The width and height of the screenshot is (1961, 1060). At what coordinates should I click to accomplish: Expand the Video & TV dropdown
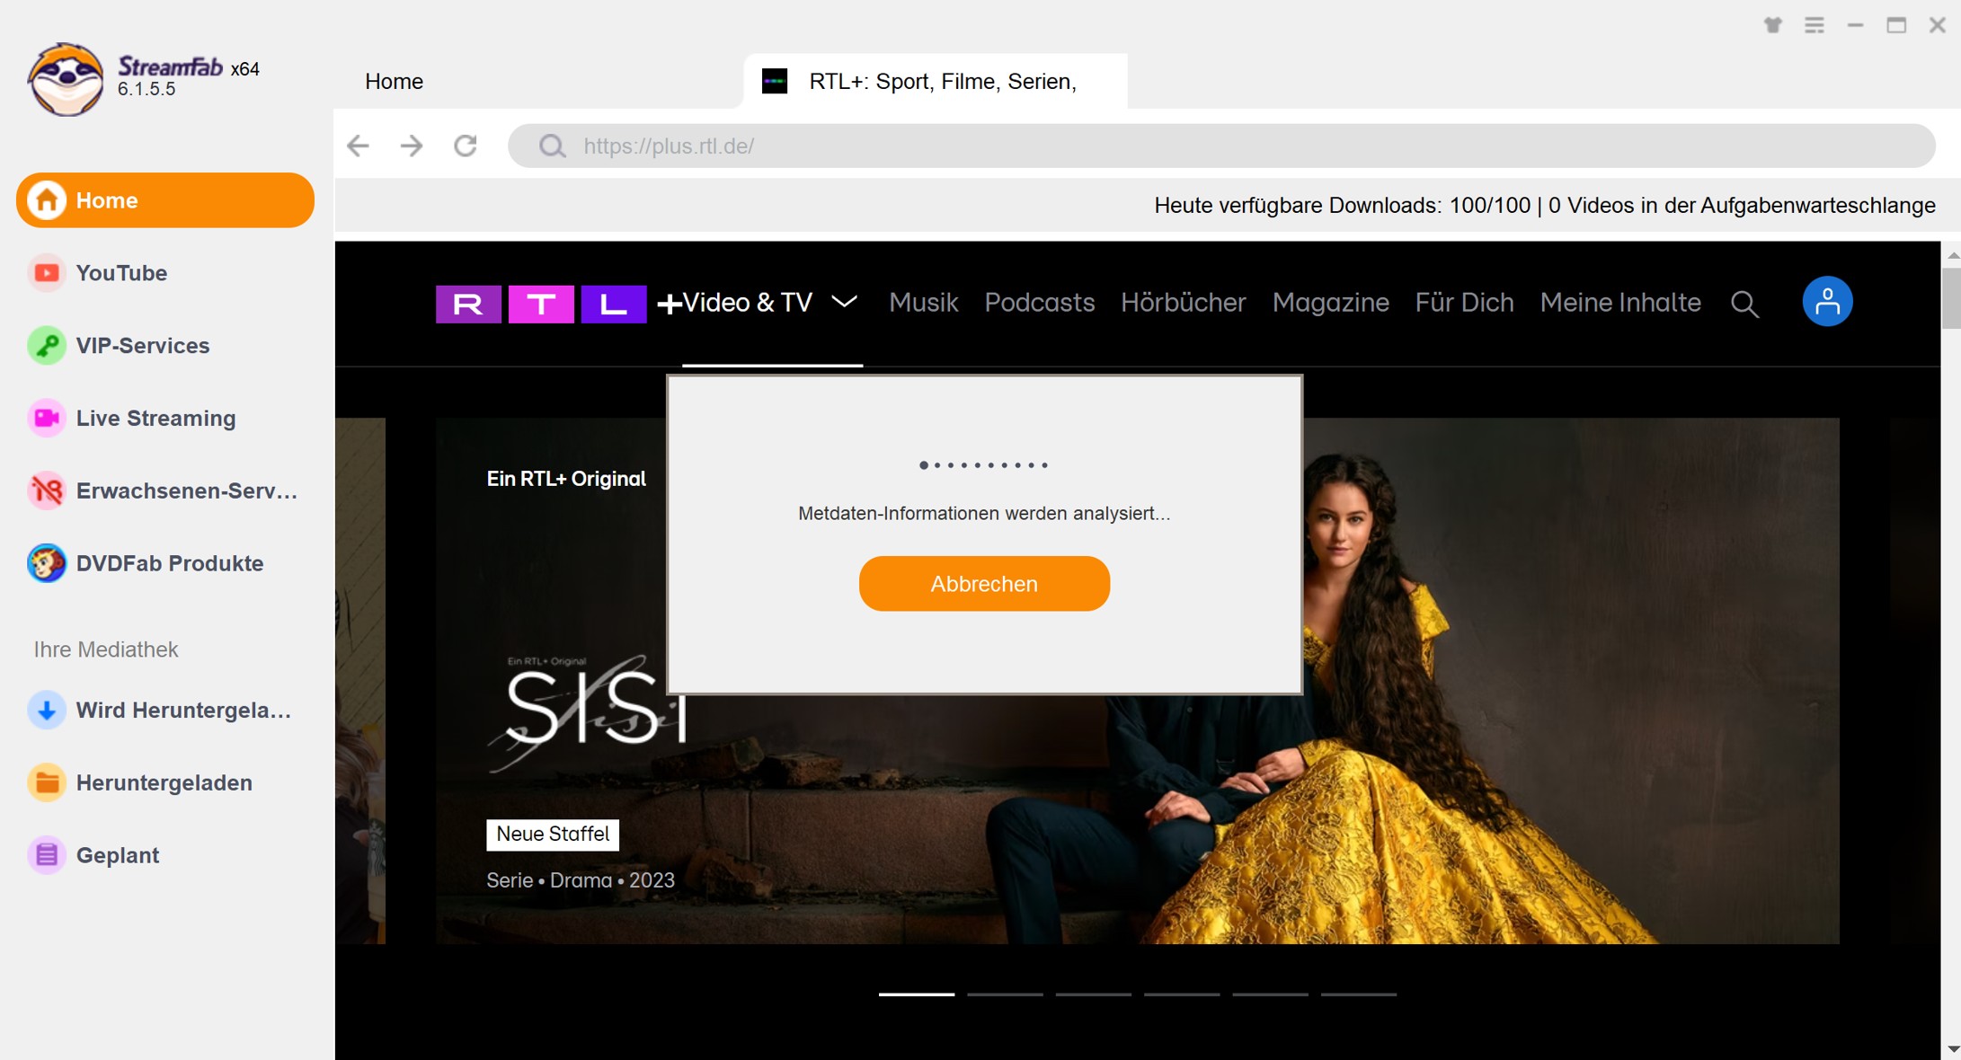(844, 302)
